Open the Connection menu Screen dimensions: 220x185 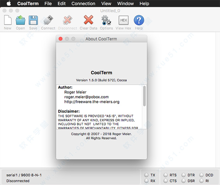(83, 3)
